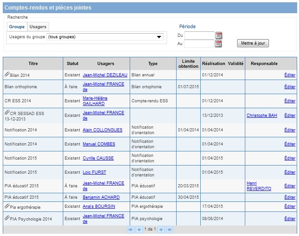
Task: Open user Jean-Michel DEZILEAU link
Action: pyautogui.click(x=105, y=75)
